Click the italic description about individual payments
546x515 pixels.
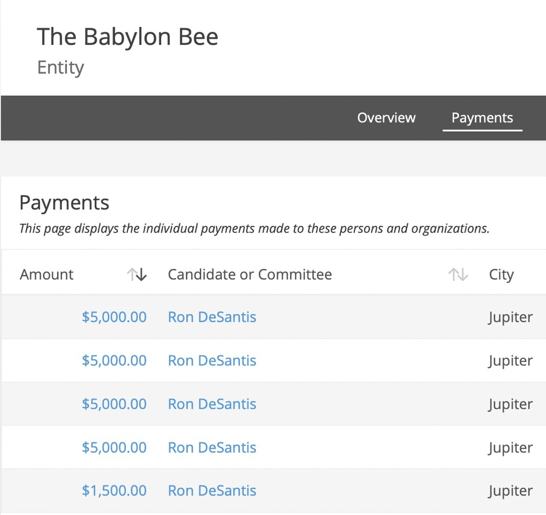[254, 228]
